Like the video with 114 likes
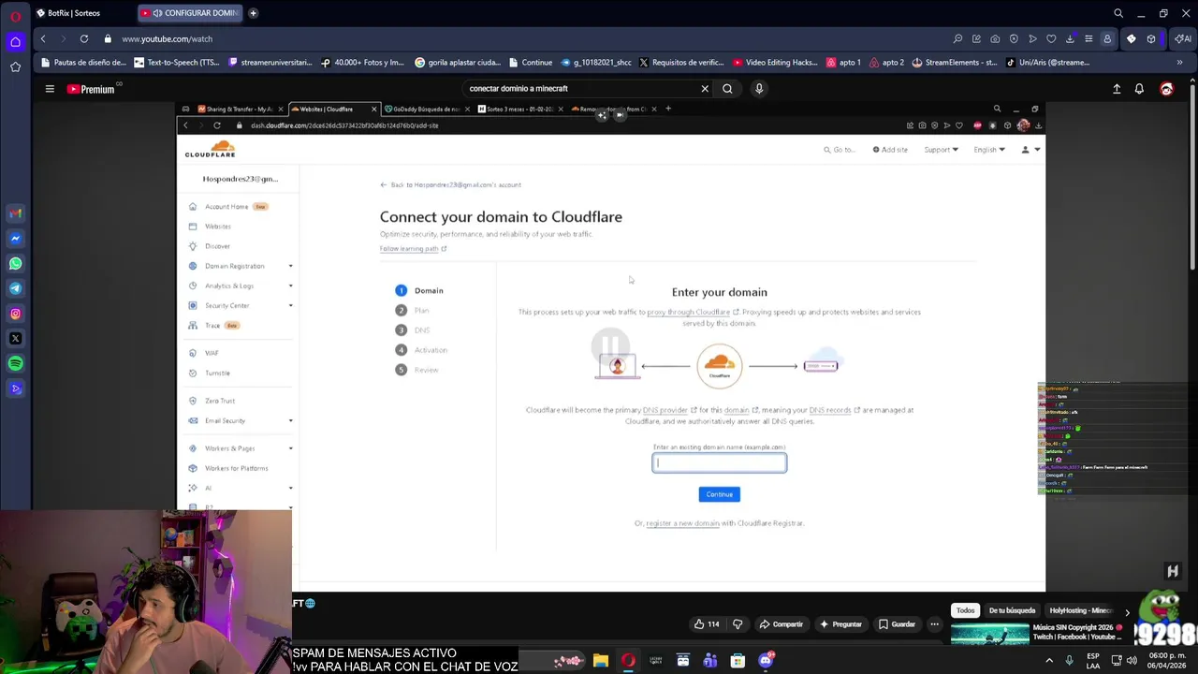 [x=707, y=624]
